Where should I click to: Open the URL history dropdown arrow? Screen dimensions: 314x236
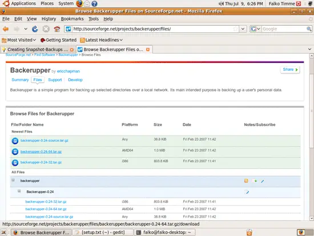[x=243, y=29]
